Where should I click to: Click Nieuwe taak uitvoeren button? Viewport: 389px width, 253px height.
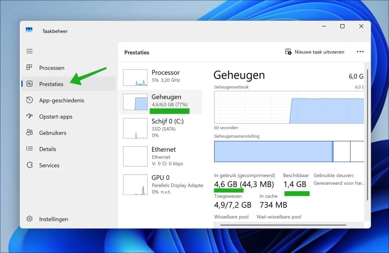pos(315,52)
